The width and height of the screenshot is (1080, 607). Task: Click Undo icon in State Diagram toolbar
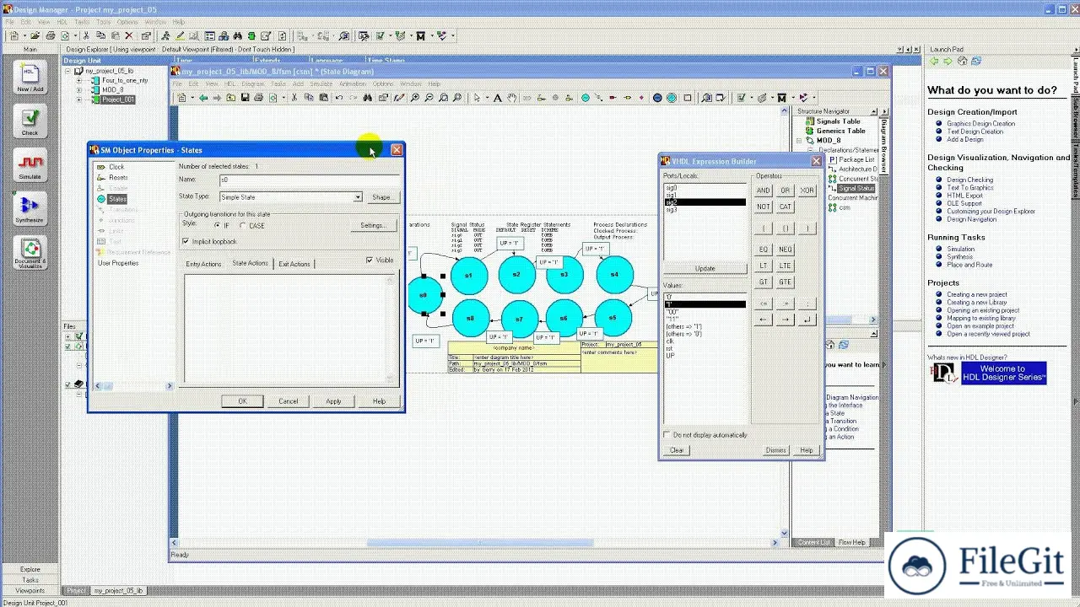pos(338,98)
